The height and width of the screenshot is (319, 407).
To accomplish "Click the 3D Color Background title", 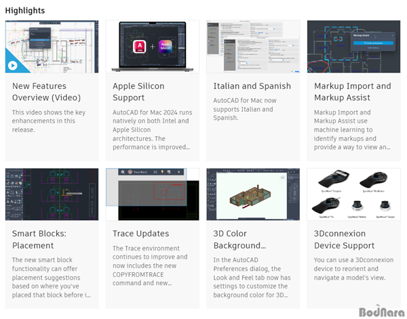I will [239, 240].
